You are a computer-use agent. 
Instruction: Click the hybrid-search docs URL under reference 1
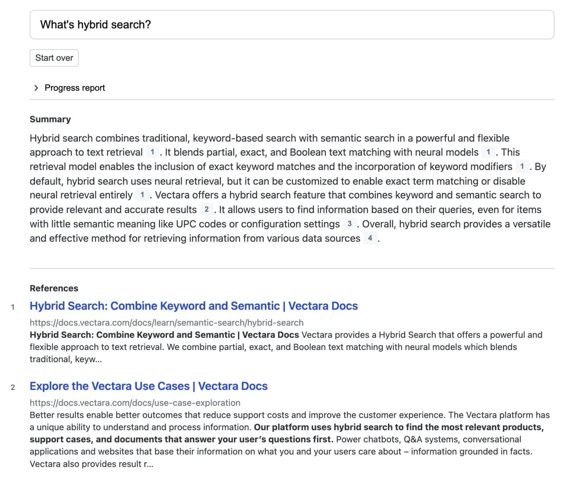point(166,323)
